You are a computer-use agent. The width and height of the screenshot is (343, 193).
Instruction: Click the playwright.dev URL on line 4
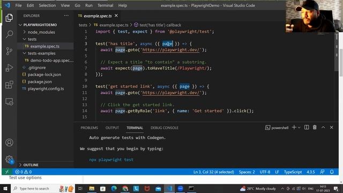point(171,50)
